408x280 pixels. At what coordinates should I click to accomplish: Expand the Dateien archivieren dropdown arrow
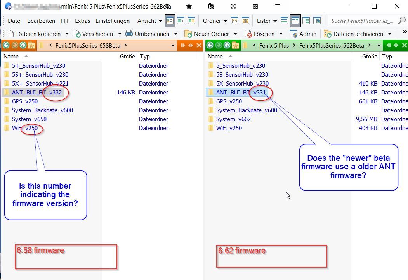coord(389,34)
